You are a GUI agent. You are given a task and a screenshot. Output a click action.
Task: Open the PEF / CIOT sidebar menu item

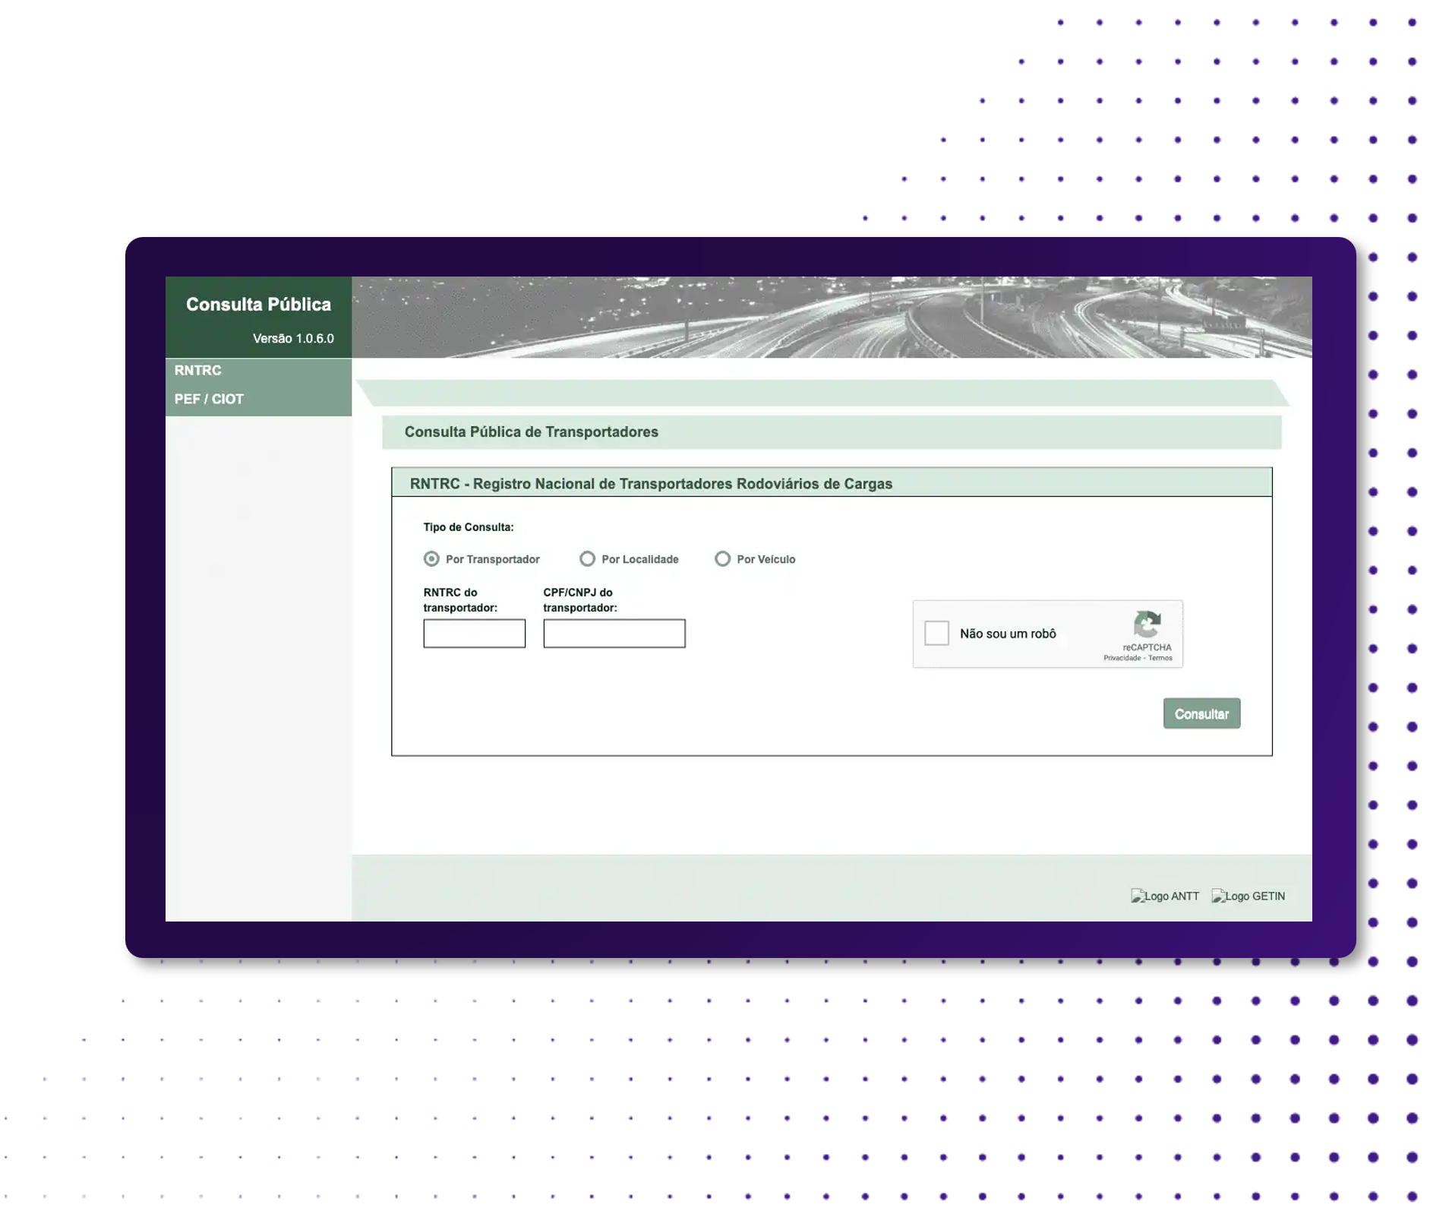tap(258, 400)
